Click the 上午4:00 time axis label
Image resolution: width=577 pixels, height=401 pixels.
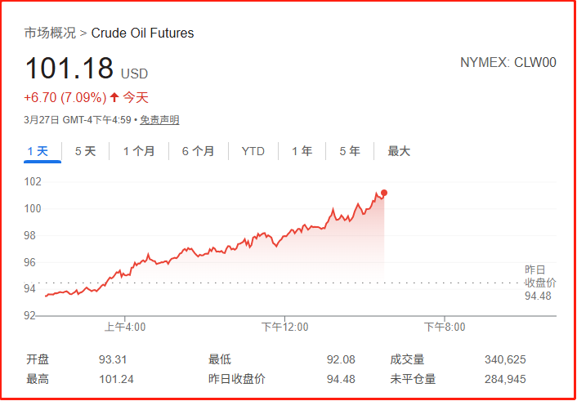pos(124,327)
